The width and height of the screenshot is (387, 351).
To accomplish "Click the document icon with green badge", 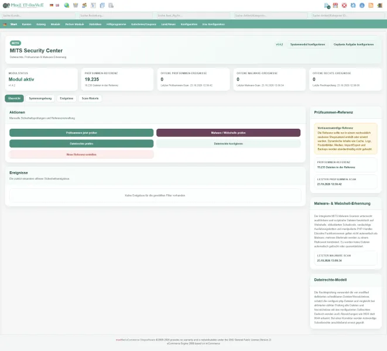I will (x=327, y=5).
